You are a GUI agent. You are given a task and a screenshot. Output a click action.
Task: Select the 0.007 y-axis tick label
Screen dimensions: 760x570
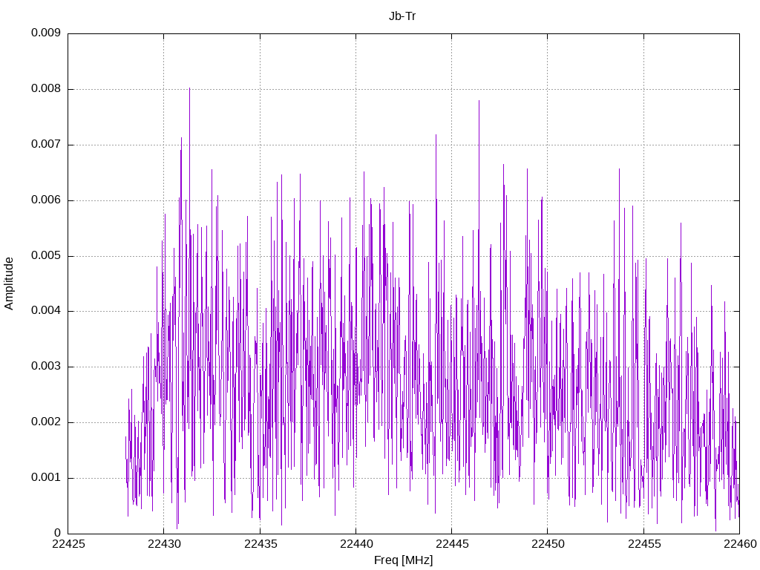(x=46, y=145)
